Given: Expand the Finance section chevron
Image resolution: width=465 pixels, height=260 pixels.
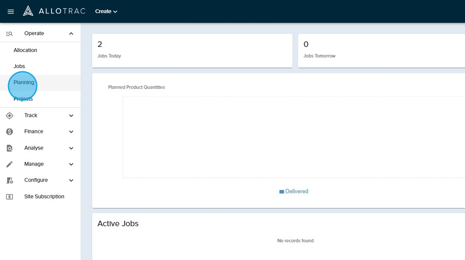Looking at the screenshot, I should (71, 132).
